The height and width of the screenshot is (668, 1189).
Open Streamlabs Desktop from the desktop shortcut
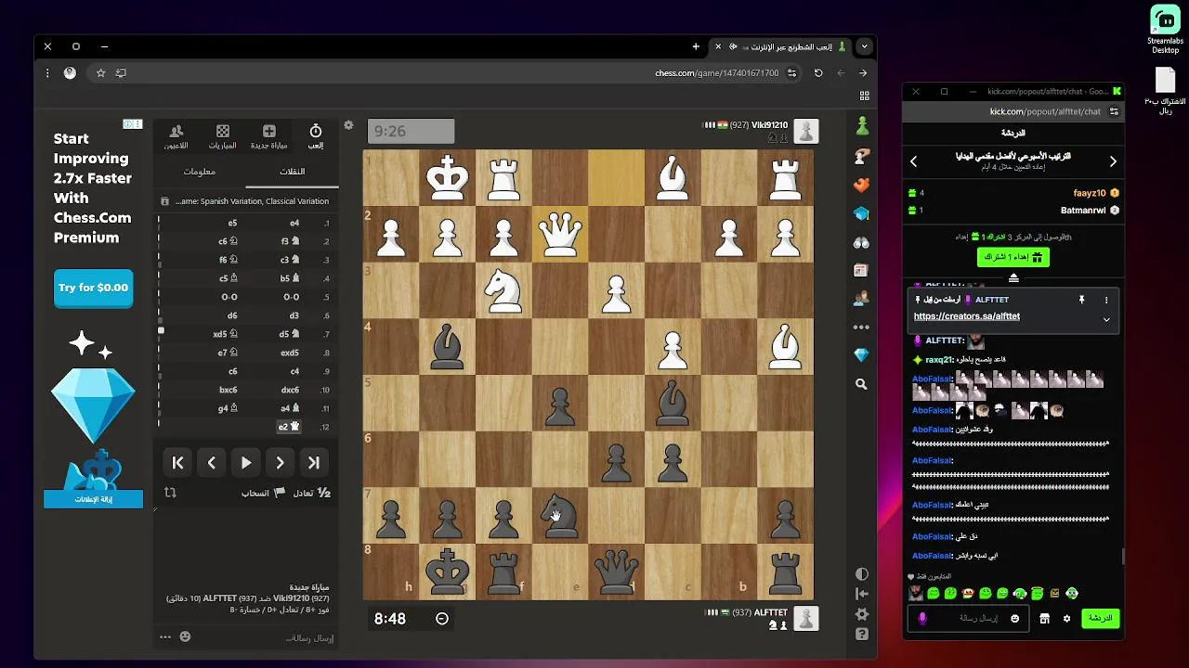[1165, 30]
